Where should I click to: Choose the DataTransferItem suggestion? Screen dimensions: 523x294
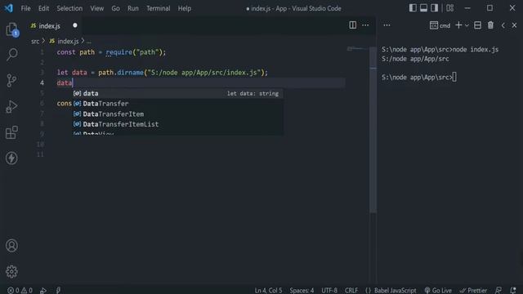pos(178,114)
